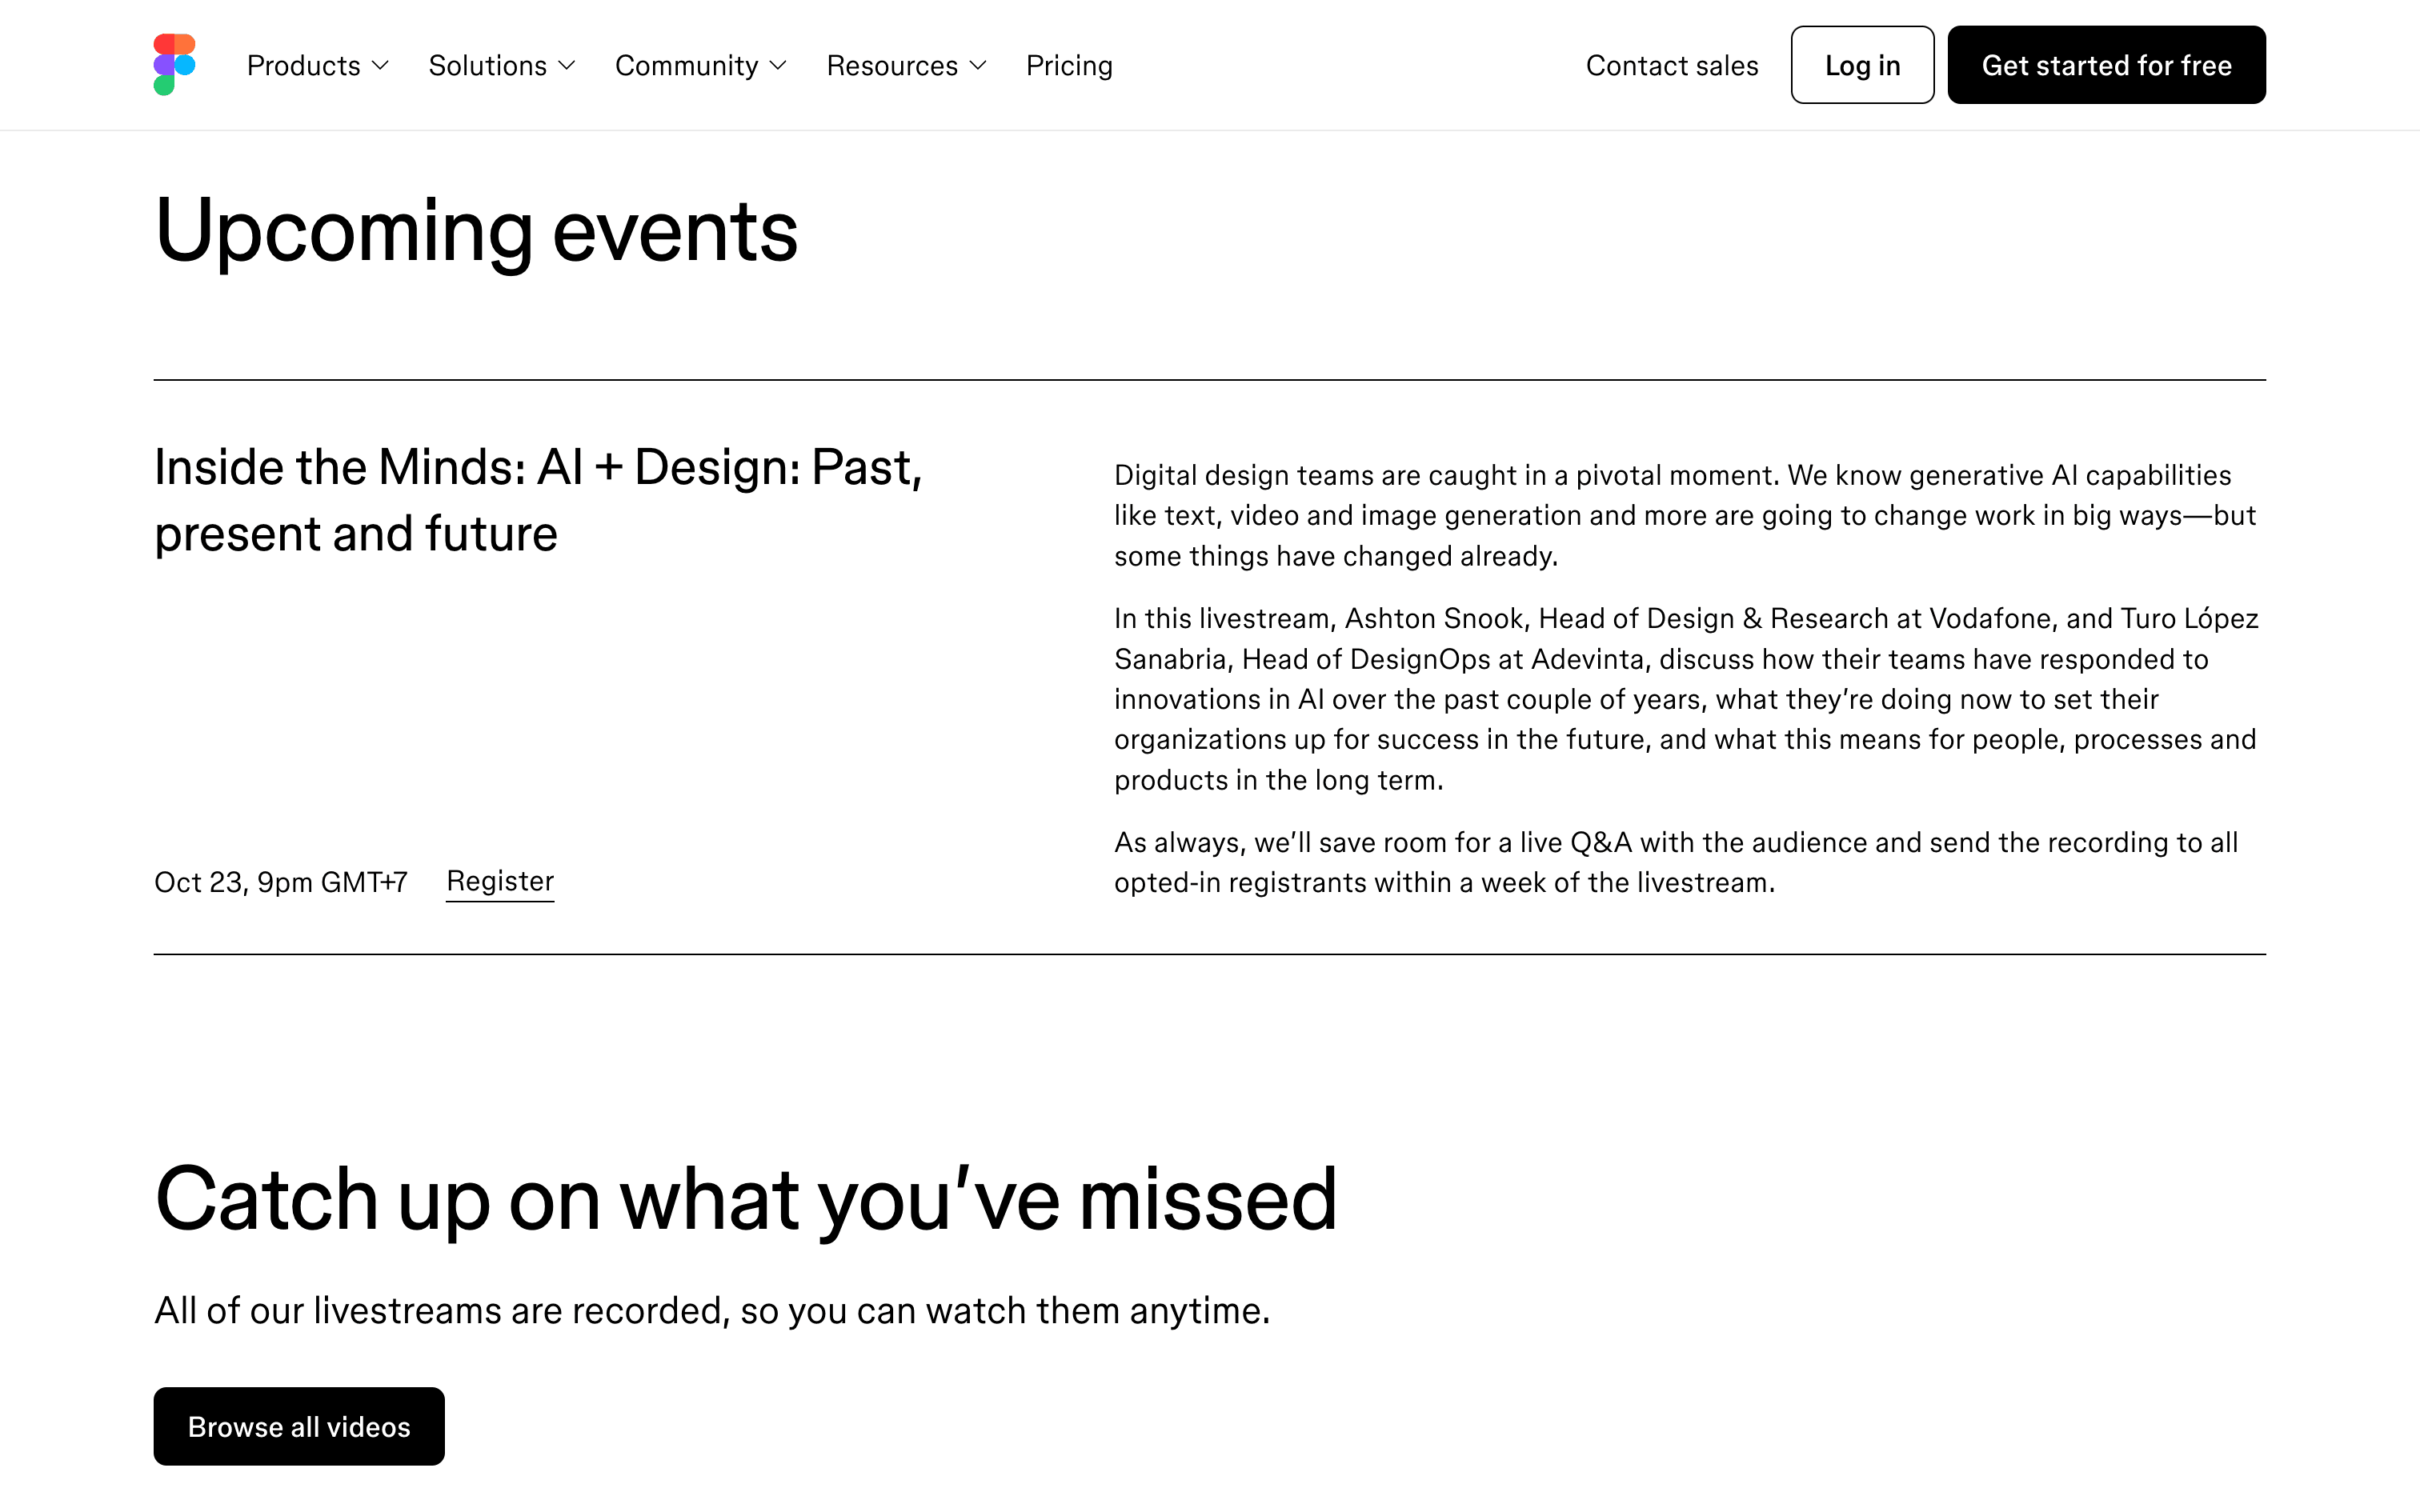Click the chevron arrow beside Community

click(x=778, y=66)
